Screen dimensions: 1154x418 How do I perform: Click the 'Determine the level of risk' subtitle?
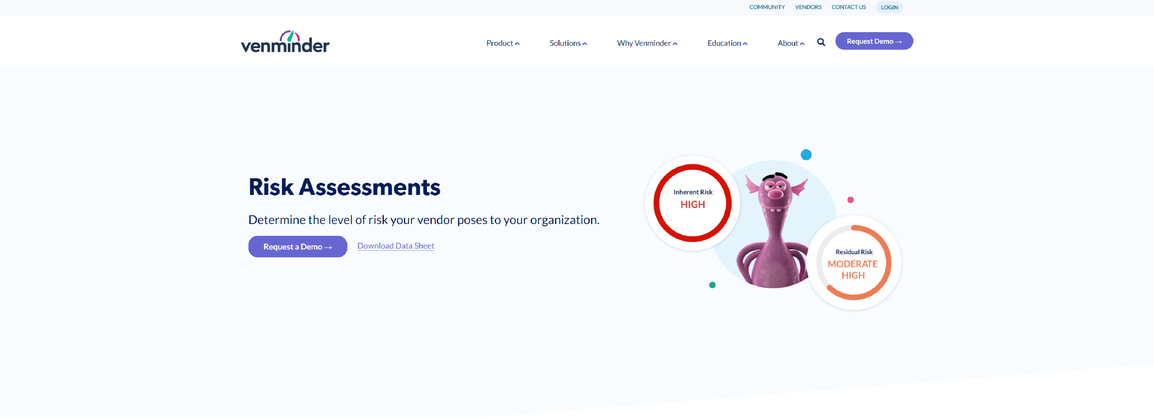click(423, 220)
